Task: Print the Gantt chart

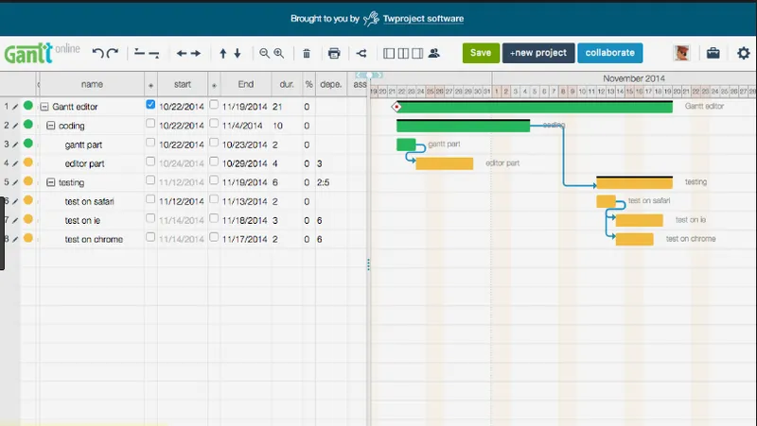Action: [334, 53]
